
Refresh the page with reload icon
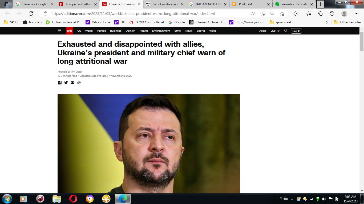click(x=31, y=14)
